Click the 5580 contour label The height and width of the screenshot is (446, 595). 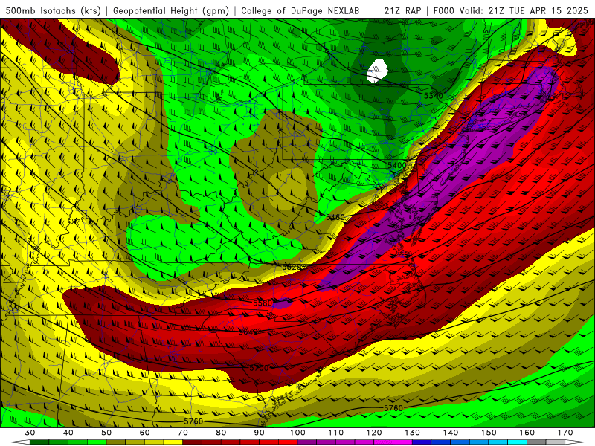click(263, 303)
